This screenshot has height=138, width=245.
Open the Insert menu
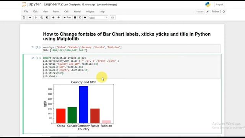click(56, 11)
